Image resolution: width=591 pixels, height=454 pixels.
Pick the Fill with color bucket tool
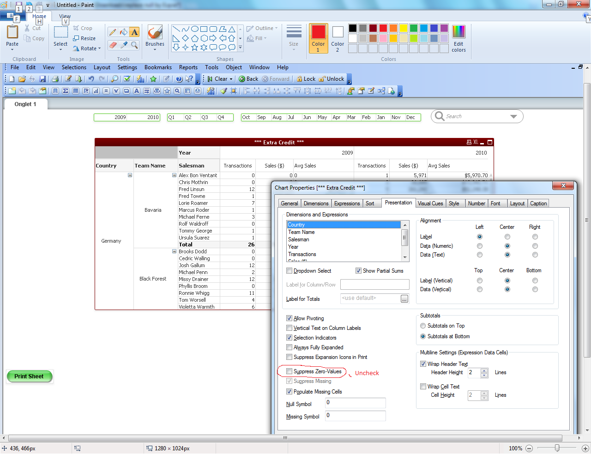(x=123, y=32)
